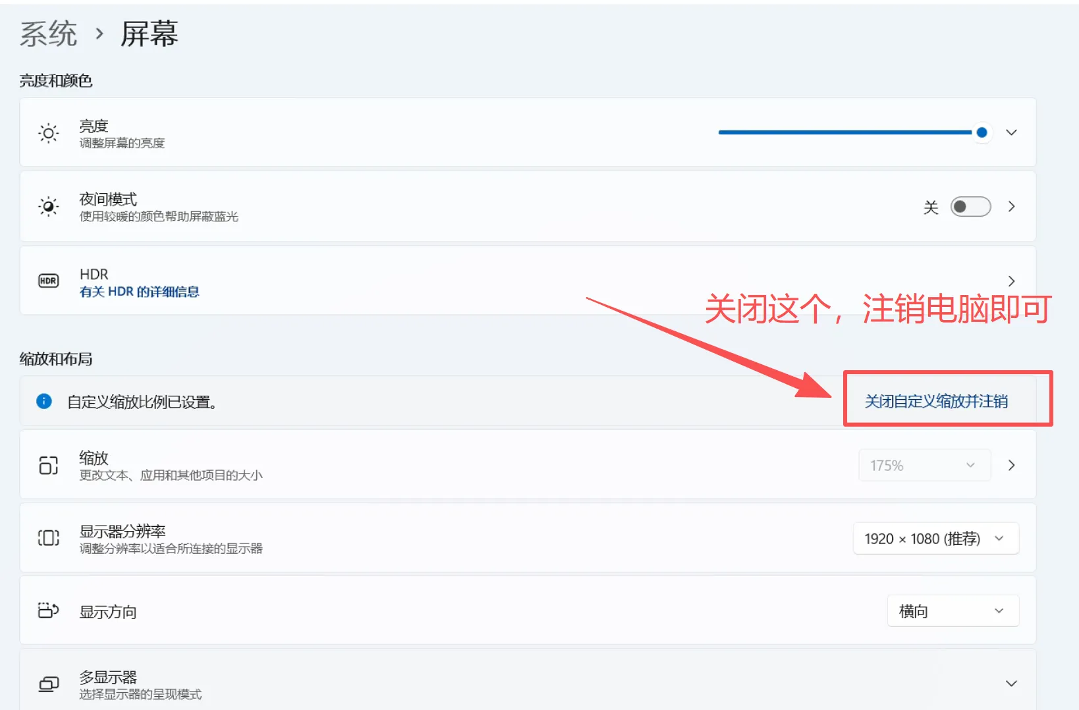Open the display orientation 横向 dropdown
The image size is (1079, 710).
click(x=953, y=611)
